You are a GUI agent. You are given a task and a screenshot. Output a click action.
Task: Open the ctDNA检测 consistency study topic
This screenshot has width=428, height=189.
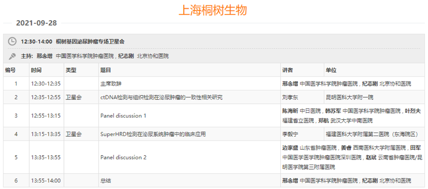161,97
